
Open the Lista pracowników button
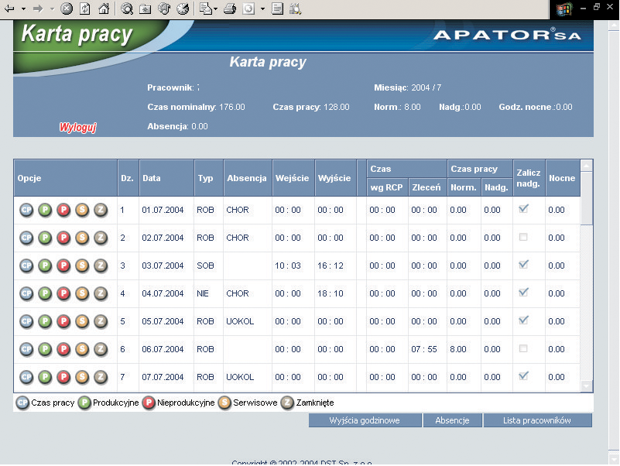pos(537,420)
